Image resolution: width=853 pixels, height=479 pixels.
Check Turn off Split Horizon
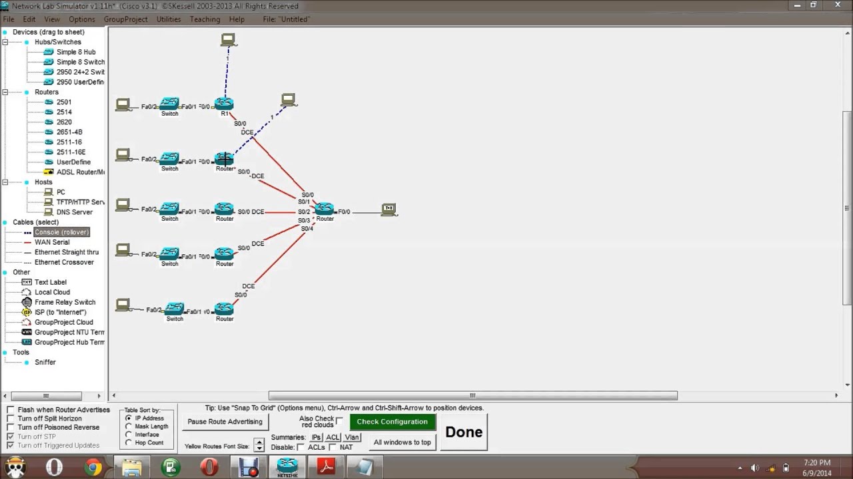pyautogui.click(x=10, y=418)
